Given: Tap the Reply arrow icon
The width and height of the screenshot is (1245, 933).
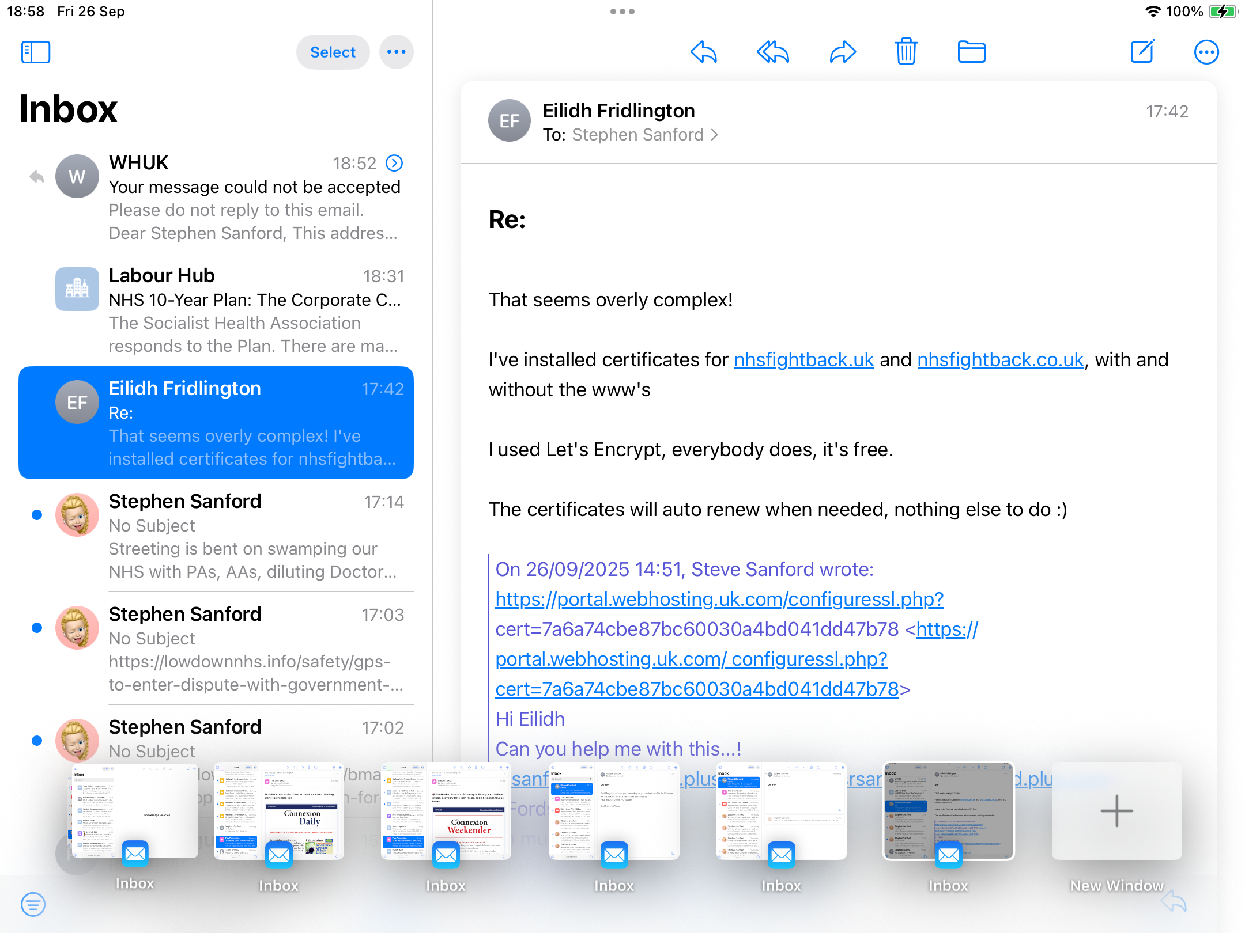Looking at the screenshot, I should [x=704, y=52].
